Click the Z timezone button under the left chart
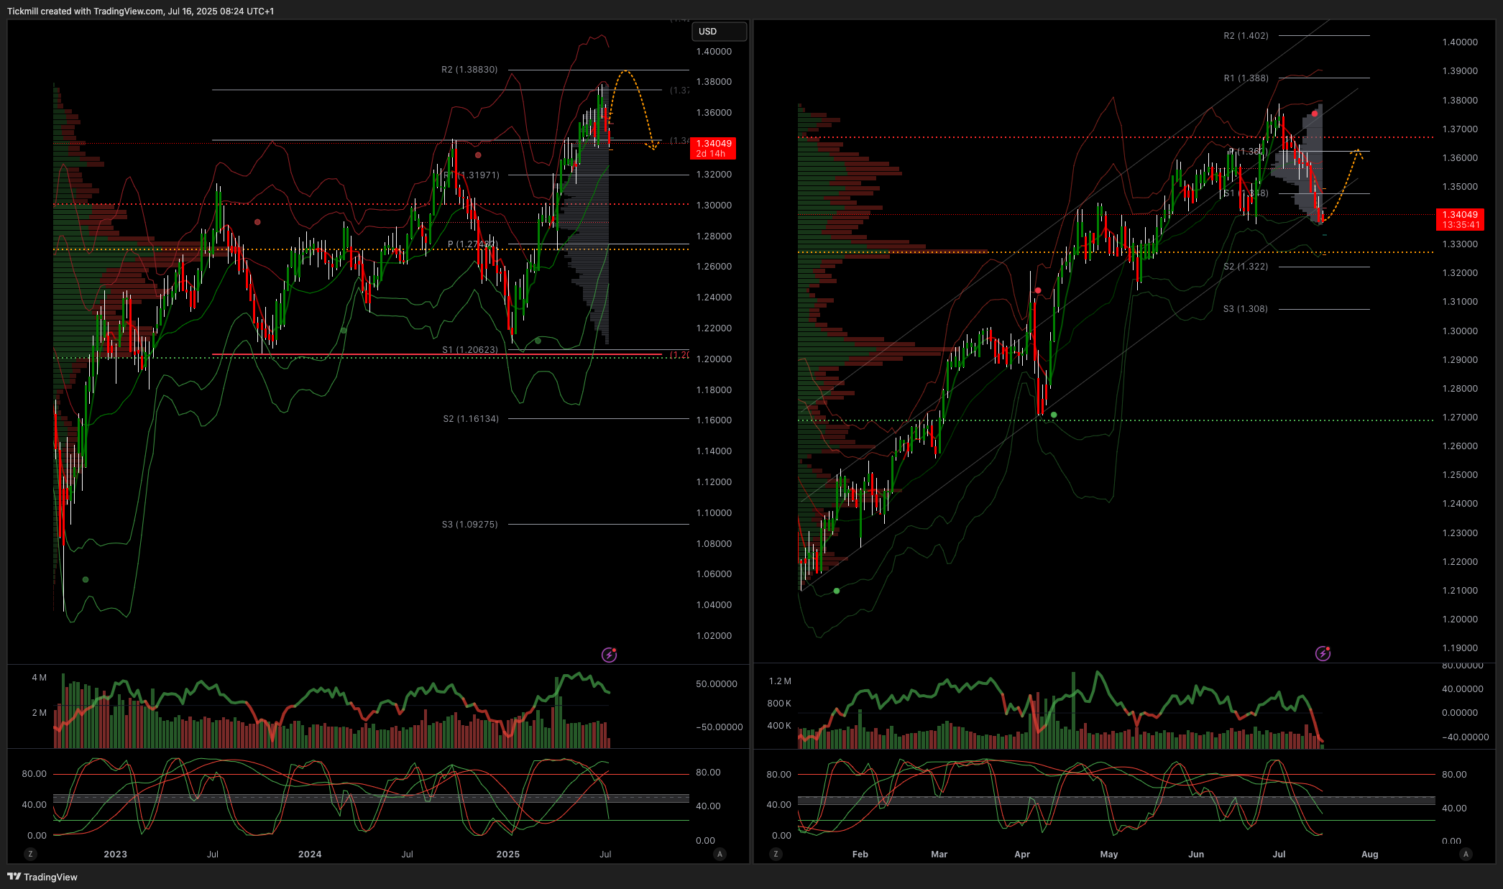 (30, 854)
